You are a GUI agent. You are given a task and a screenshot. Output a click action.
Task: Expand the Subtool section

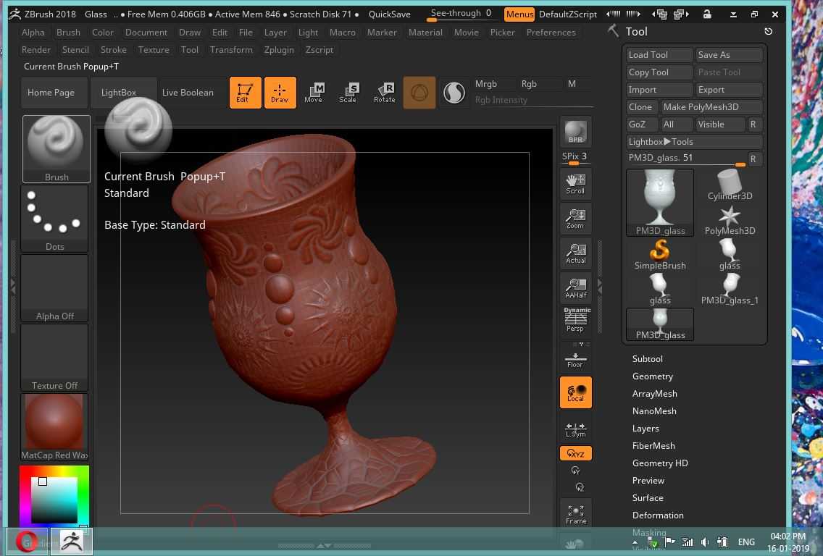tap(647, 359)
